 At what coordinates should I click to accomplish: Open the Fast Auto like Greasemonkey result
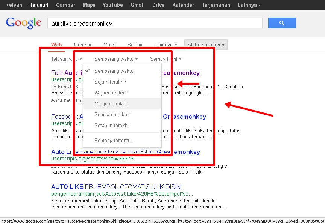[x=125, y=73]
